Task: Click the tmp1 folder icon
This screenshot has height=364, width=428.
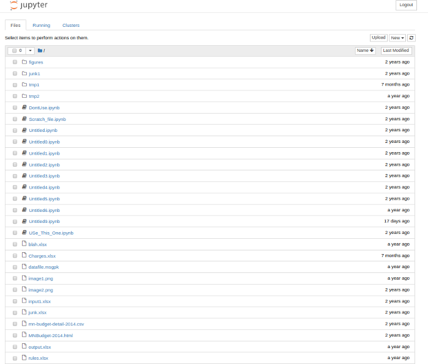Action: coord(24,84)
